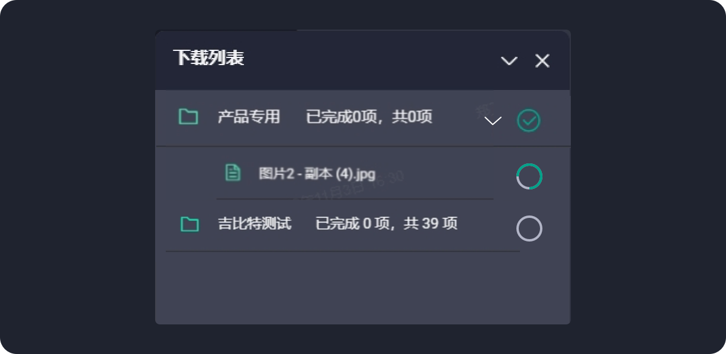The height and width of the screenshot is (354, 726).
Task: Click the dark background outside the download panel
Action: point(77,178)
